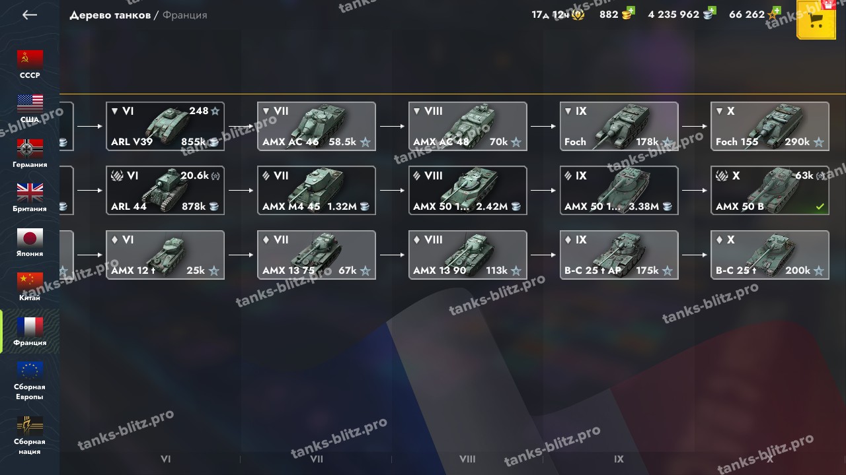Select the USA flag icon
Image resolution: width=846 pixels, height=475 pixels.
coord(30,104)
